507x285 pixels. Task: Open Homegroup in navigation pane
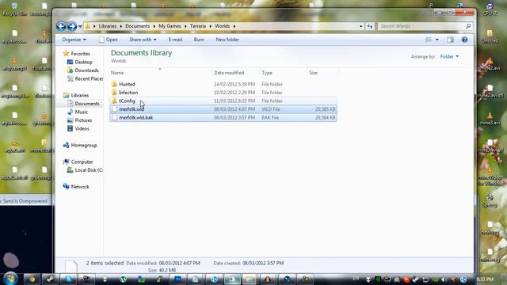(84, 146)
